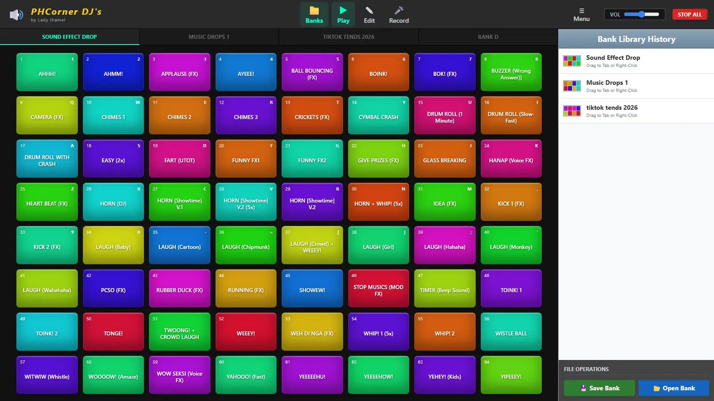714x401 pixels.
Task: Trigger the TONGE! pad
Action: [x=113, y=332]
